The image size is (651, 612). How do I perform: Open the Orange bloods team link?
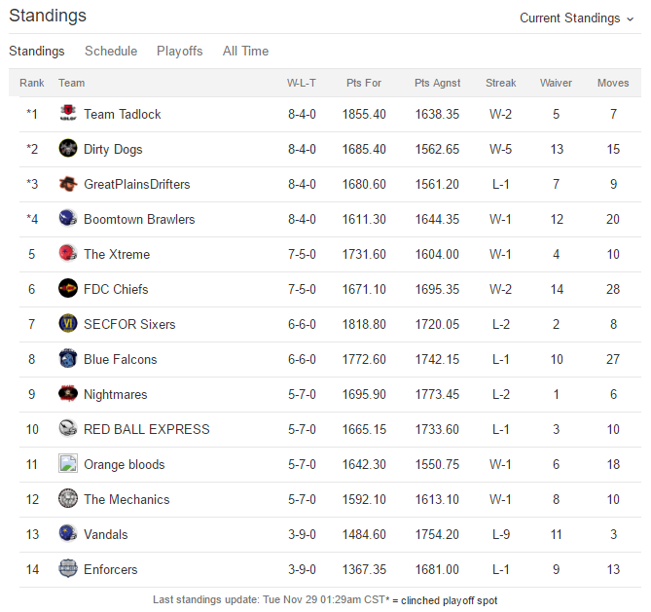pos(125,464)
